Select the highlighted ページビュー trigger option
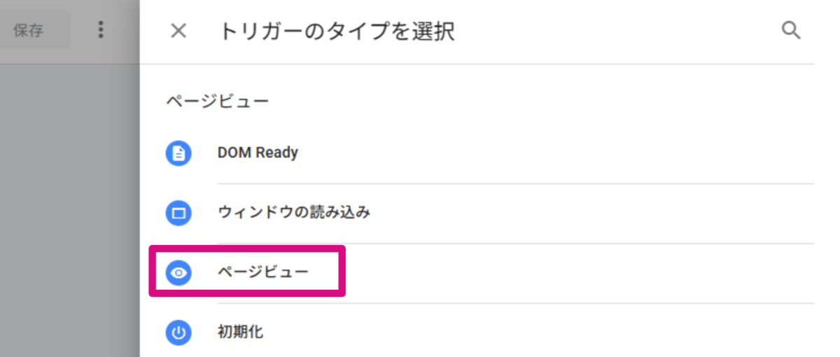 coord(262,273)
